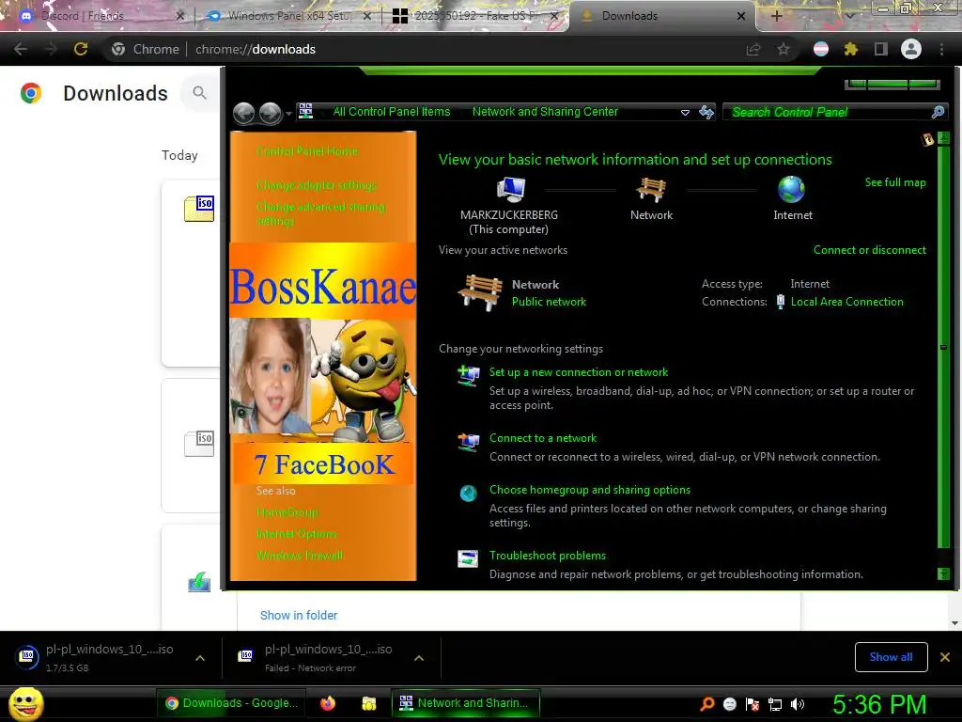Open Choose homegroup and sharing options
Screen dimensions: 962x722
pyautogui.click(x=590, y=489)
